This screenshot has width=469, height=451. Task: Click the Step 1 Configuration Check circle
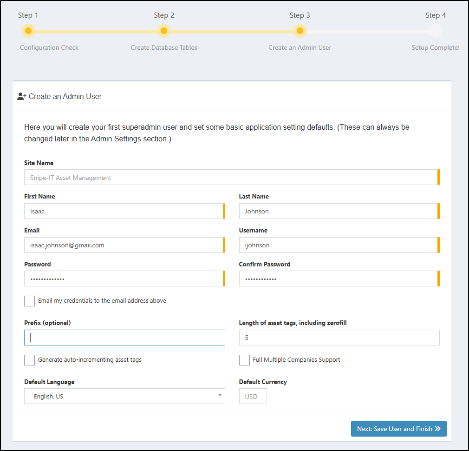[28, 31]
